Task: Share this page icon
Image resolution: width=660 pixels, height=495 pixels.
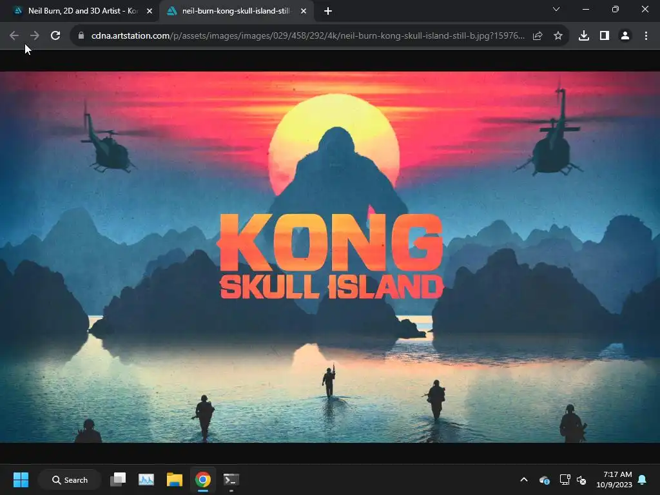Action: [538, 36]
